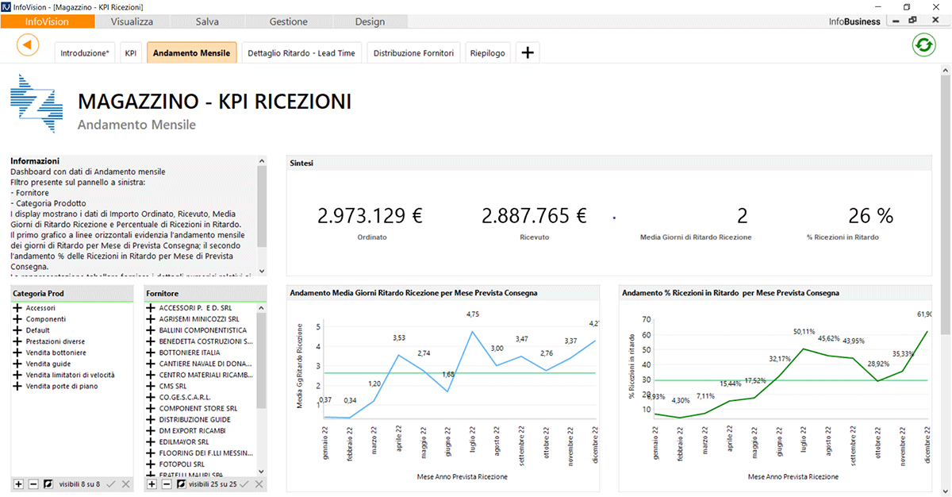
Task: Click the Informazioni panel scrollbar up arrow
Action: pos(262,160)
